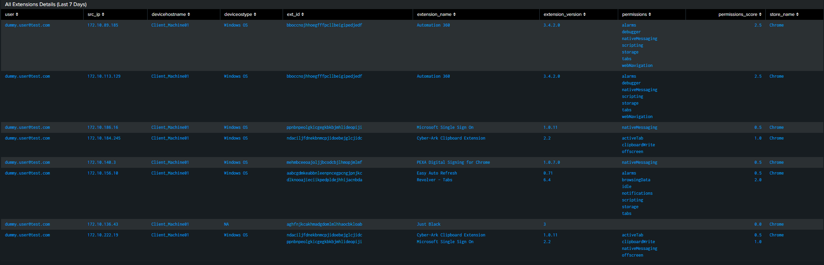Click Automation 360 in 172.10.89.185 row
The height and width of the screenshot is (265, 824).
(x=433, y=25)
